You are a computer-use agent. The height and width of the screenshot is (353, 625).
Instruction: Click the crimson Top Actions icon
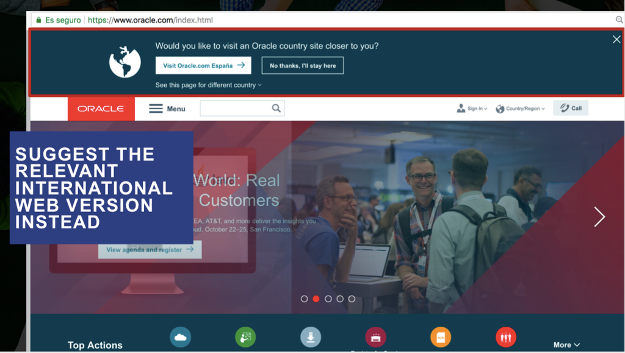point(375,337)
